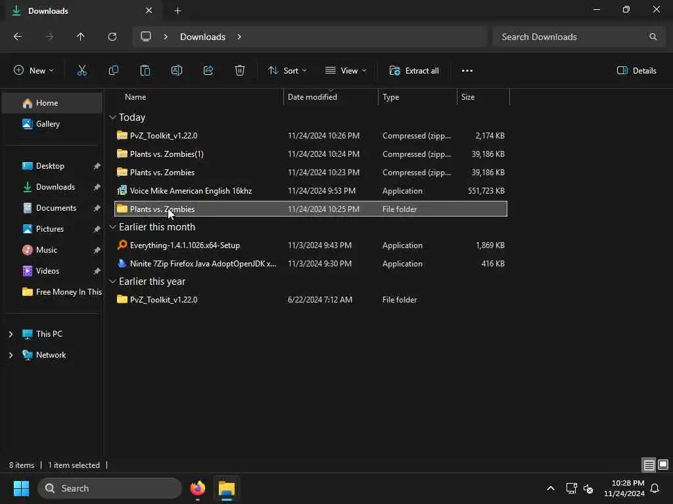Select PvZ_Toolkit_v1.22.0 compressed zip file
Screen dimensions: 673x504
311,135
